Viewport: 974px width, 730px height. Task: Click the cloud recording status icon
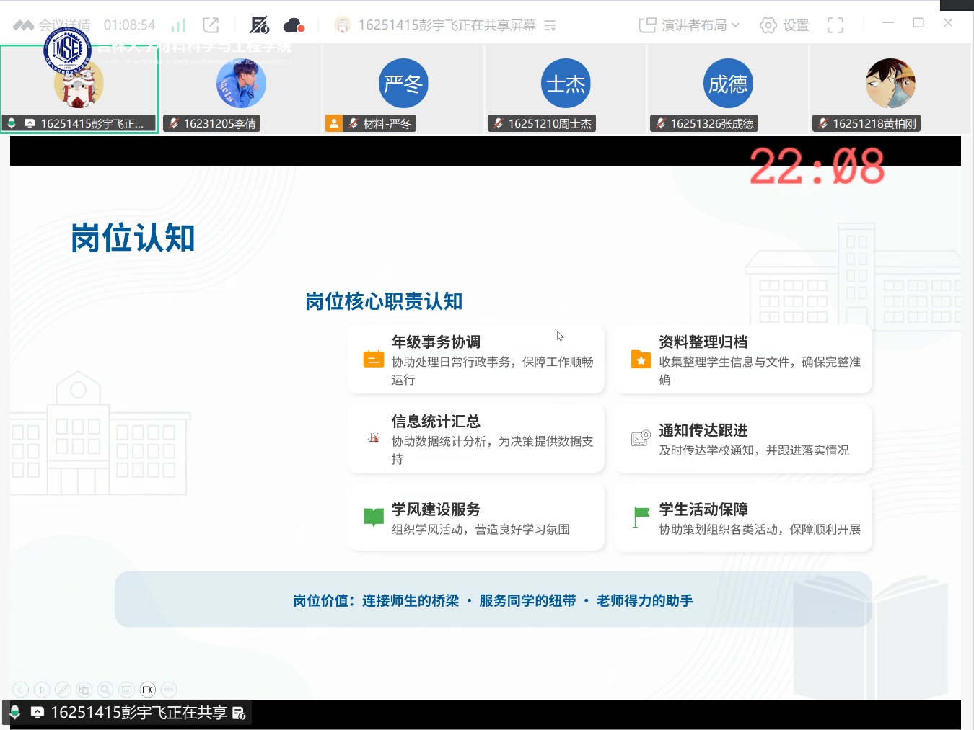[294, 25]
